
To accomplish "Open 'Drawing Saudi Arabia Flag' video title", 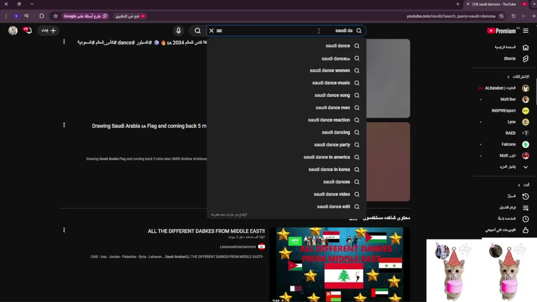I will click(149, 126).
